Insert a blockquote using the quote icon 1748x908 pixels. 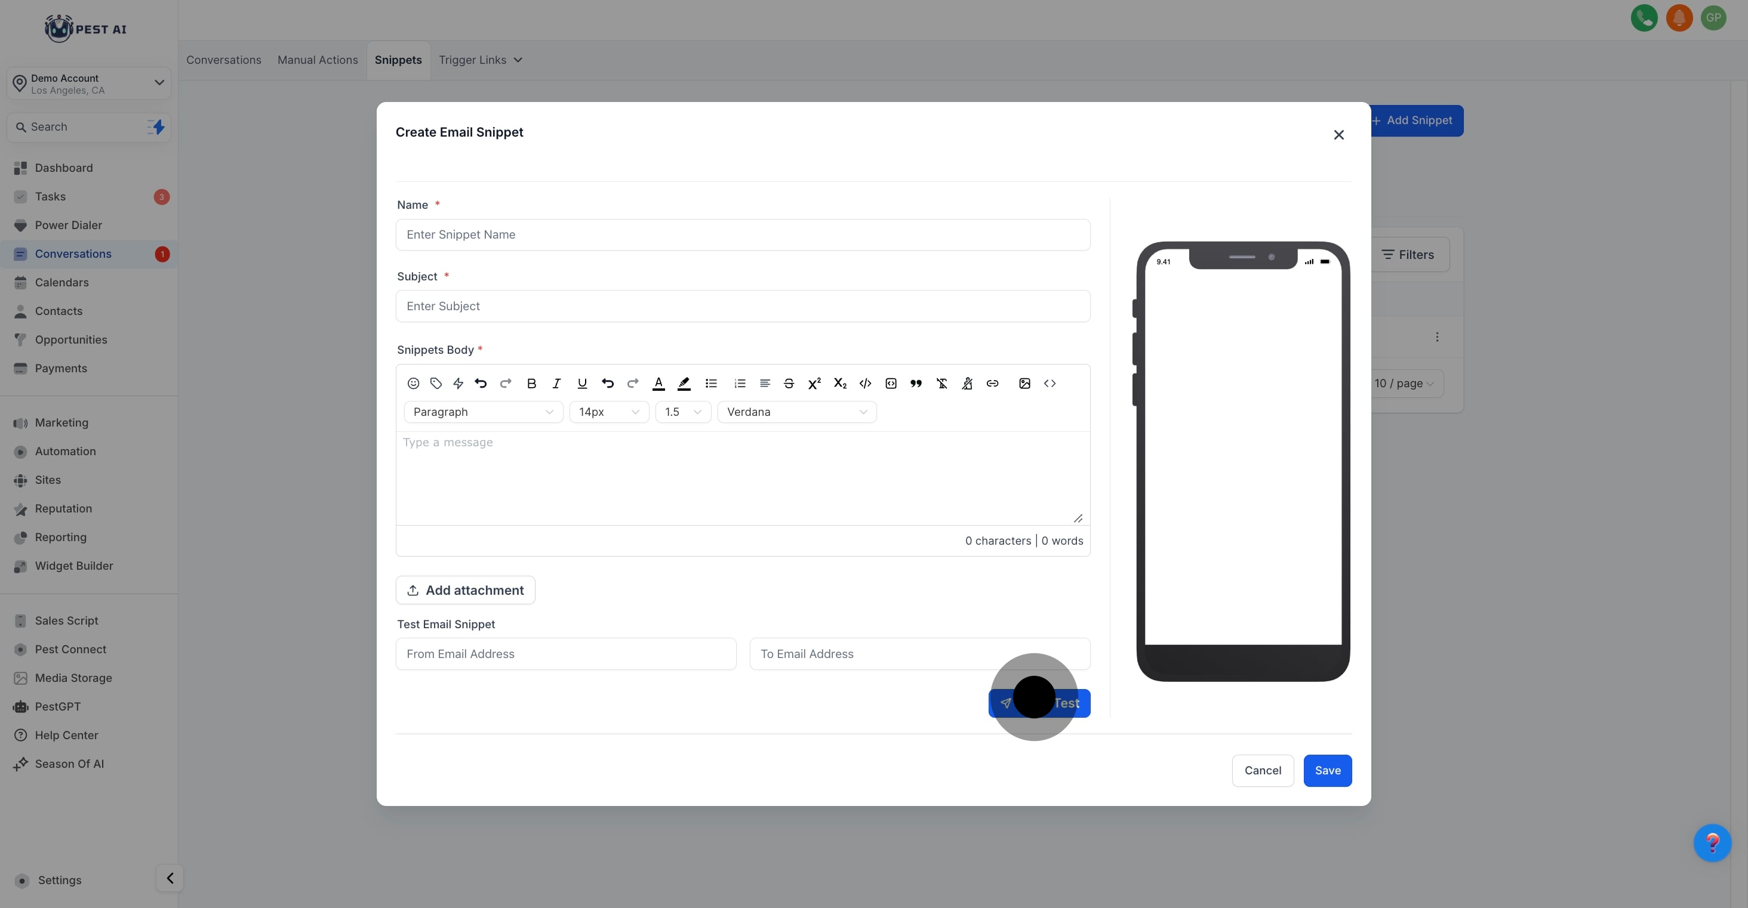point(916,383)
